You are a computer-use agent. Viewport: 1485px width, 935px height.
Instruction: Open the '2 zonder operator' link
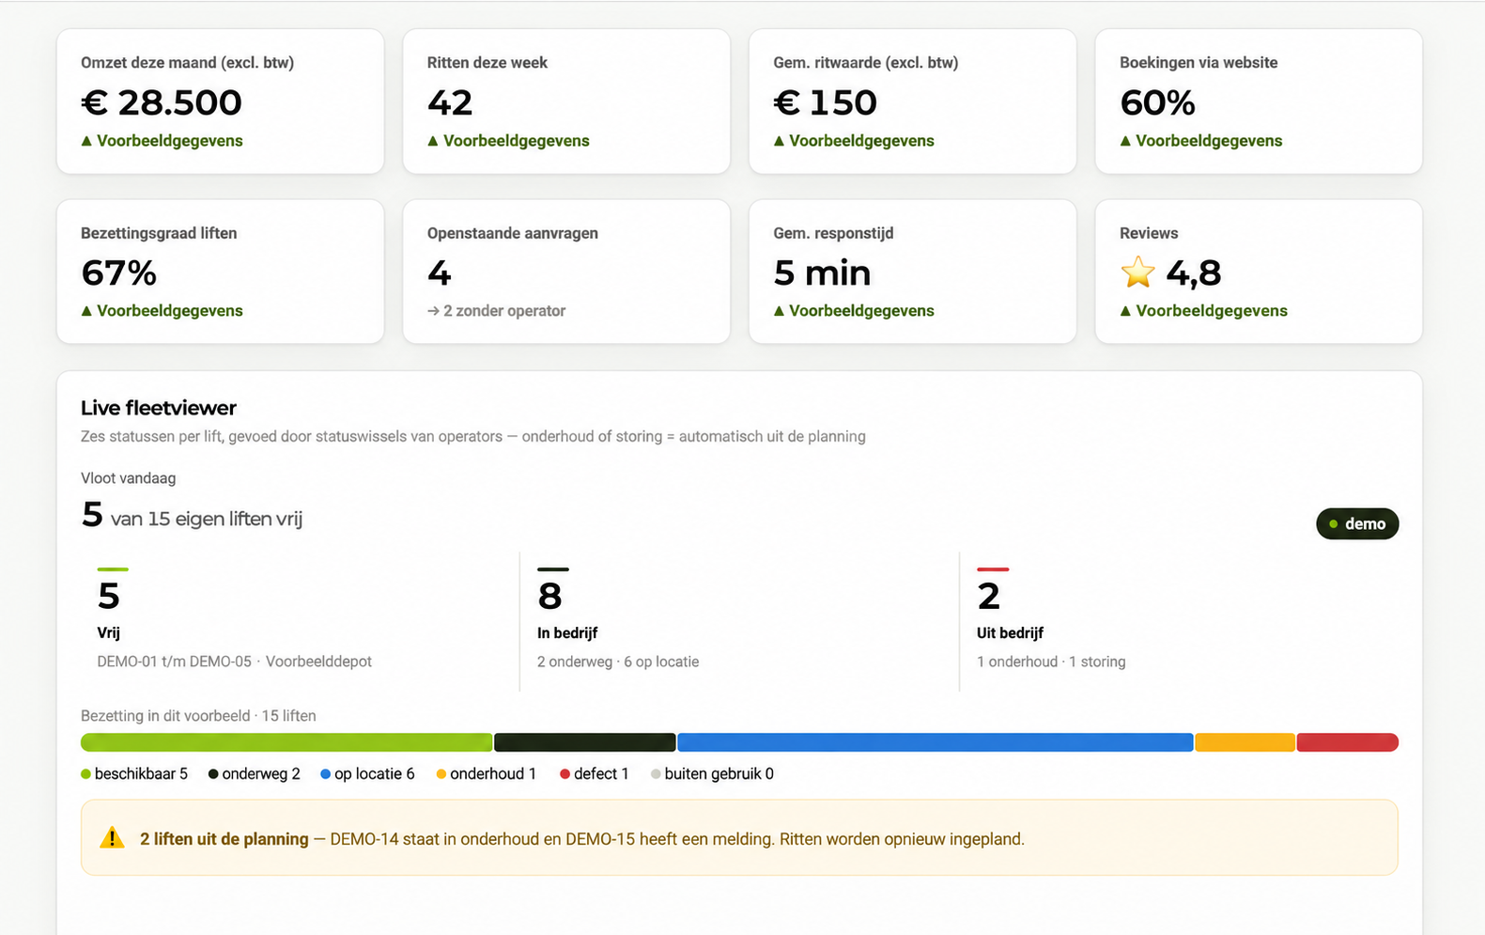pos(497,311)
